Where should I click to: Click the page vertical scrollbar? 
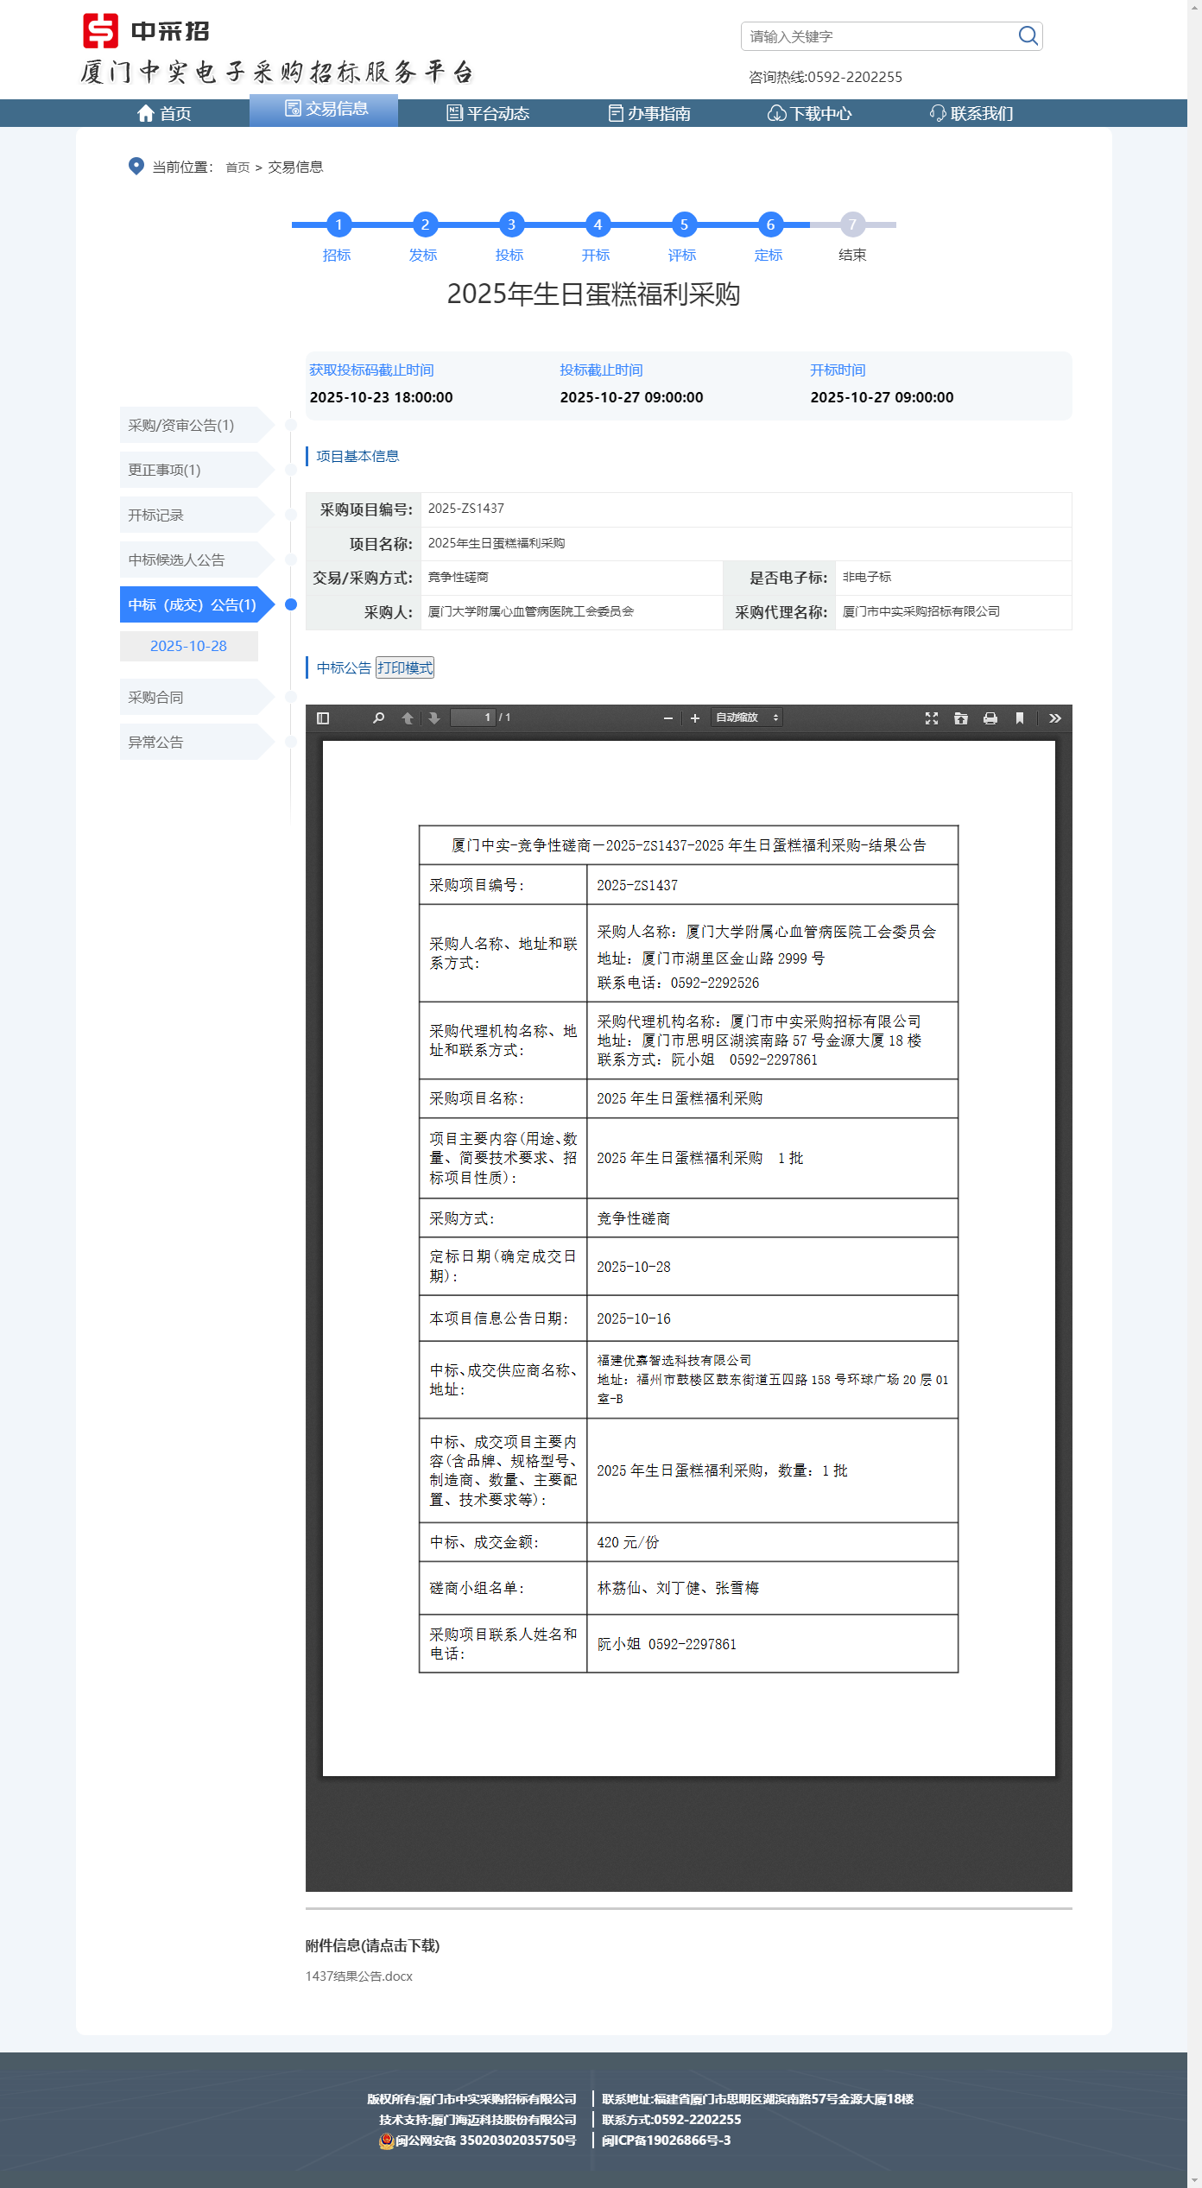[x=1194, y=1094]
